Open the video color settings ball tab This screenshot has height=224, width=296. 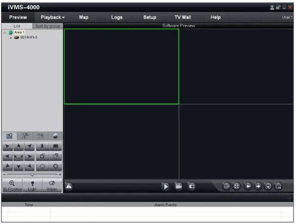(55, 136)
